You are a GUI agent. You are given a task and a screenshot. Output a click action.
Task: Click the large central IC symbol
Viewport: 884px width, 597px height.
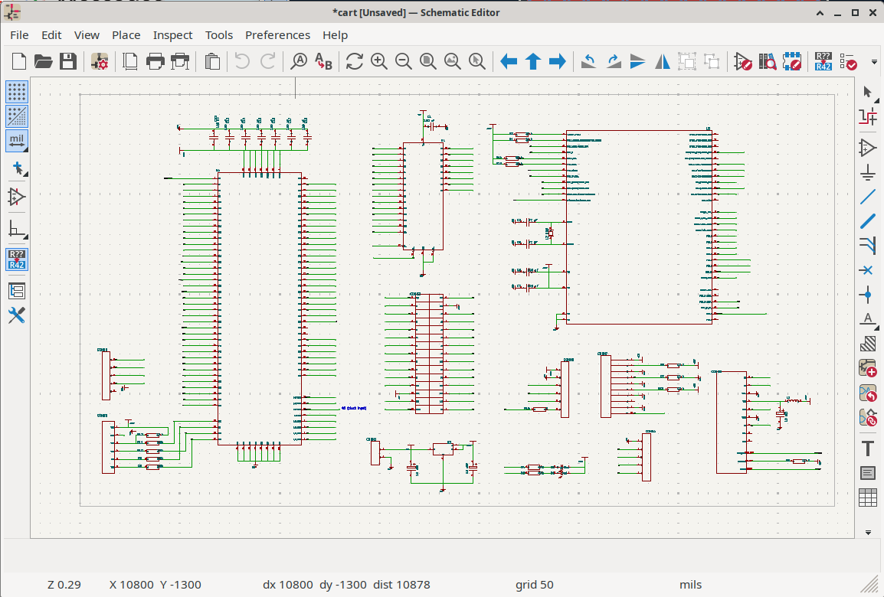coord(259,306)
